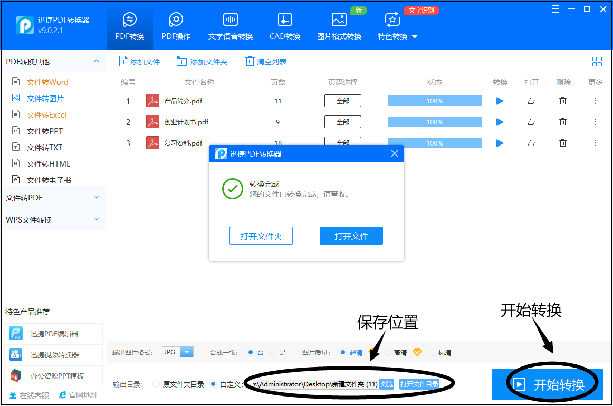Click 浏览 to choose folder

click(x=387, y=384)
